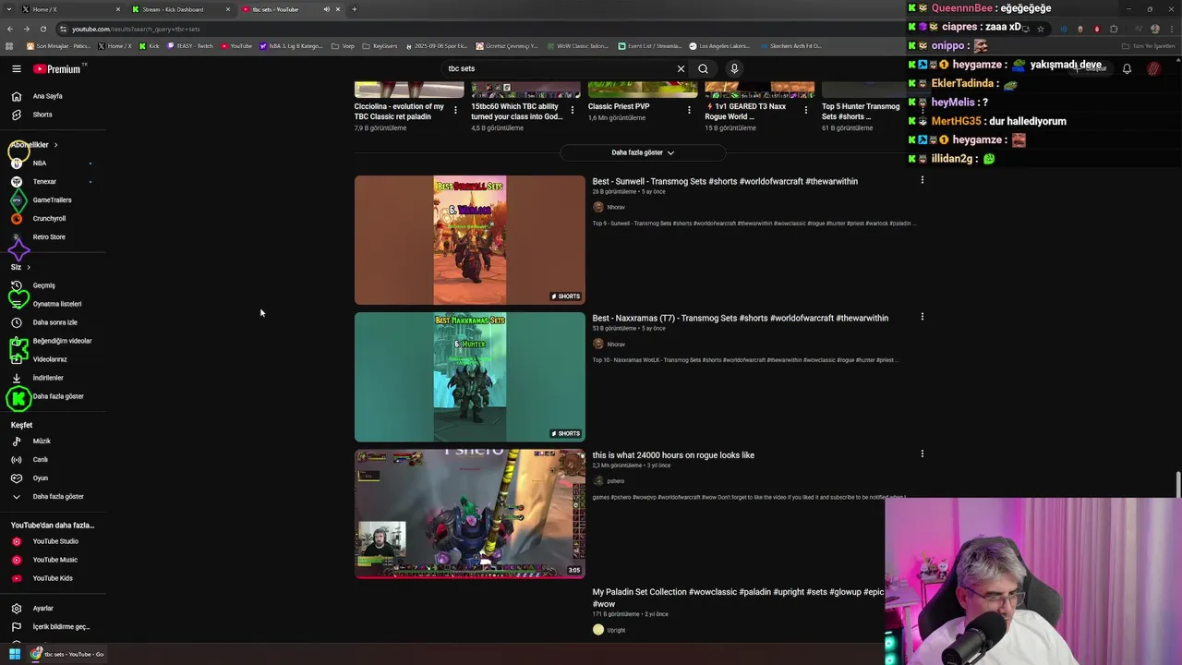Open YouTube Music link
Screen dimensions: 1182x665
[54, 560]
